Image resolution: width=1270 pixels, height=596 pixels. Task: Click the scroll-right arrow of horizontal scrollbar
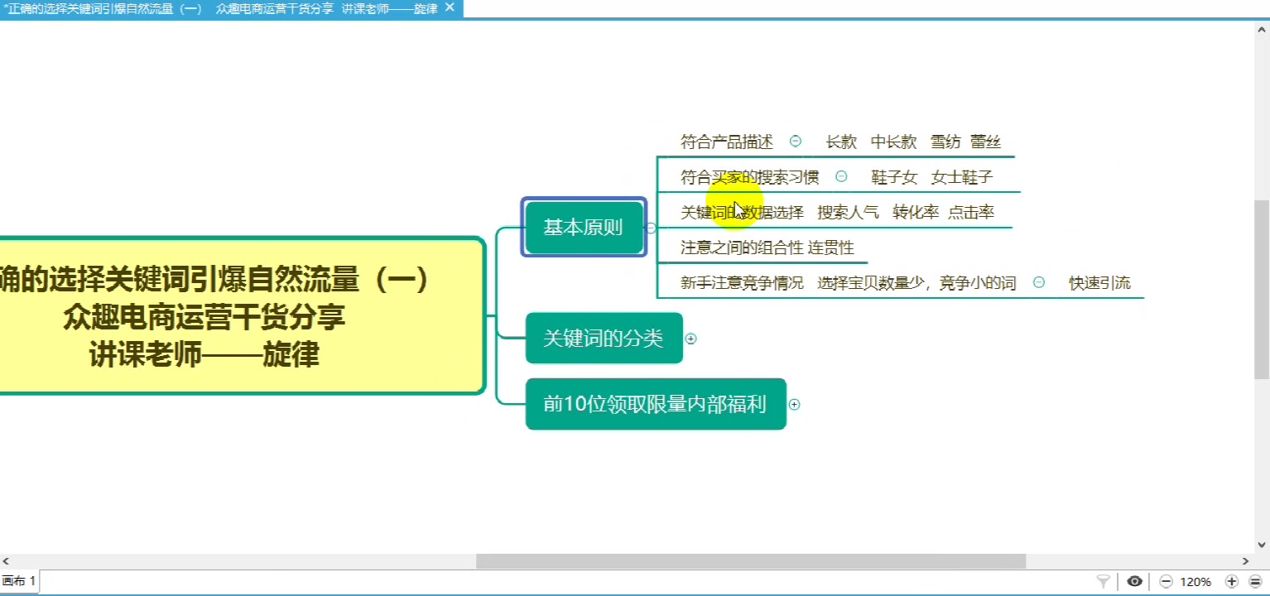pos(1246,561)
